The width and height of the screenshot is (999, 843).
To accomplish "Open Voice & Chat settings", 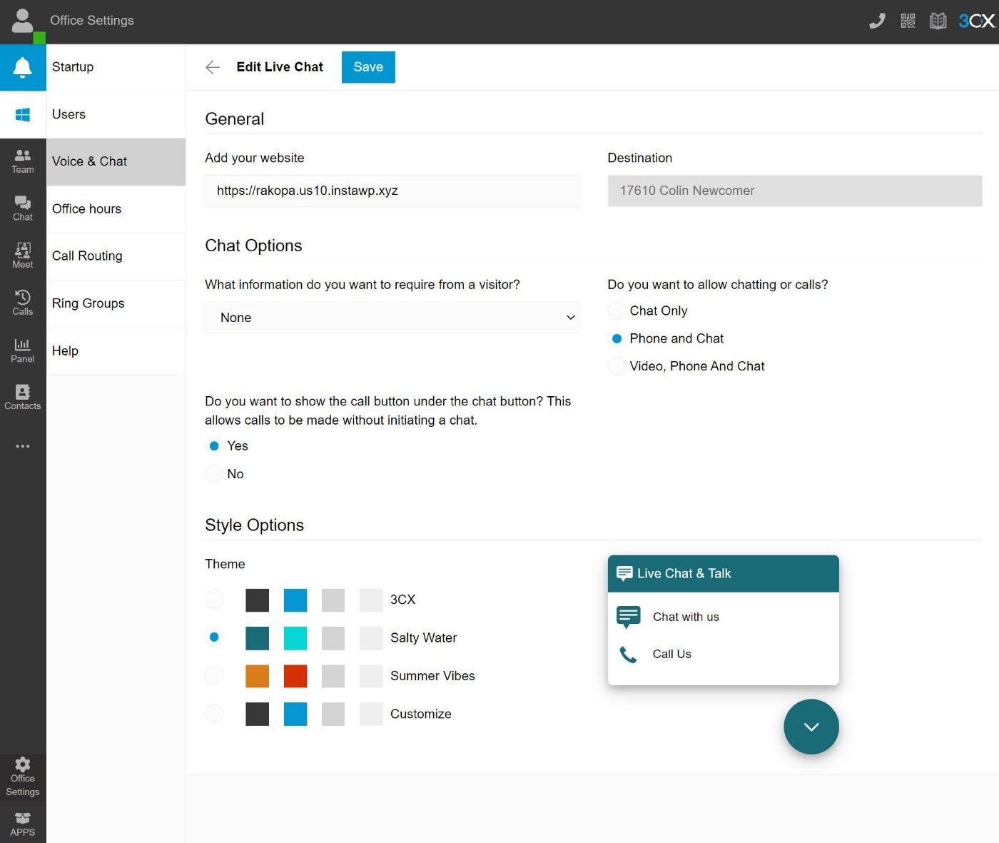I will (116, 161).
